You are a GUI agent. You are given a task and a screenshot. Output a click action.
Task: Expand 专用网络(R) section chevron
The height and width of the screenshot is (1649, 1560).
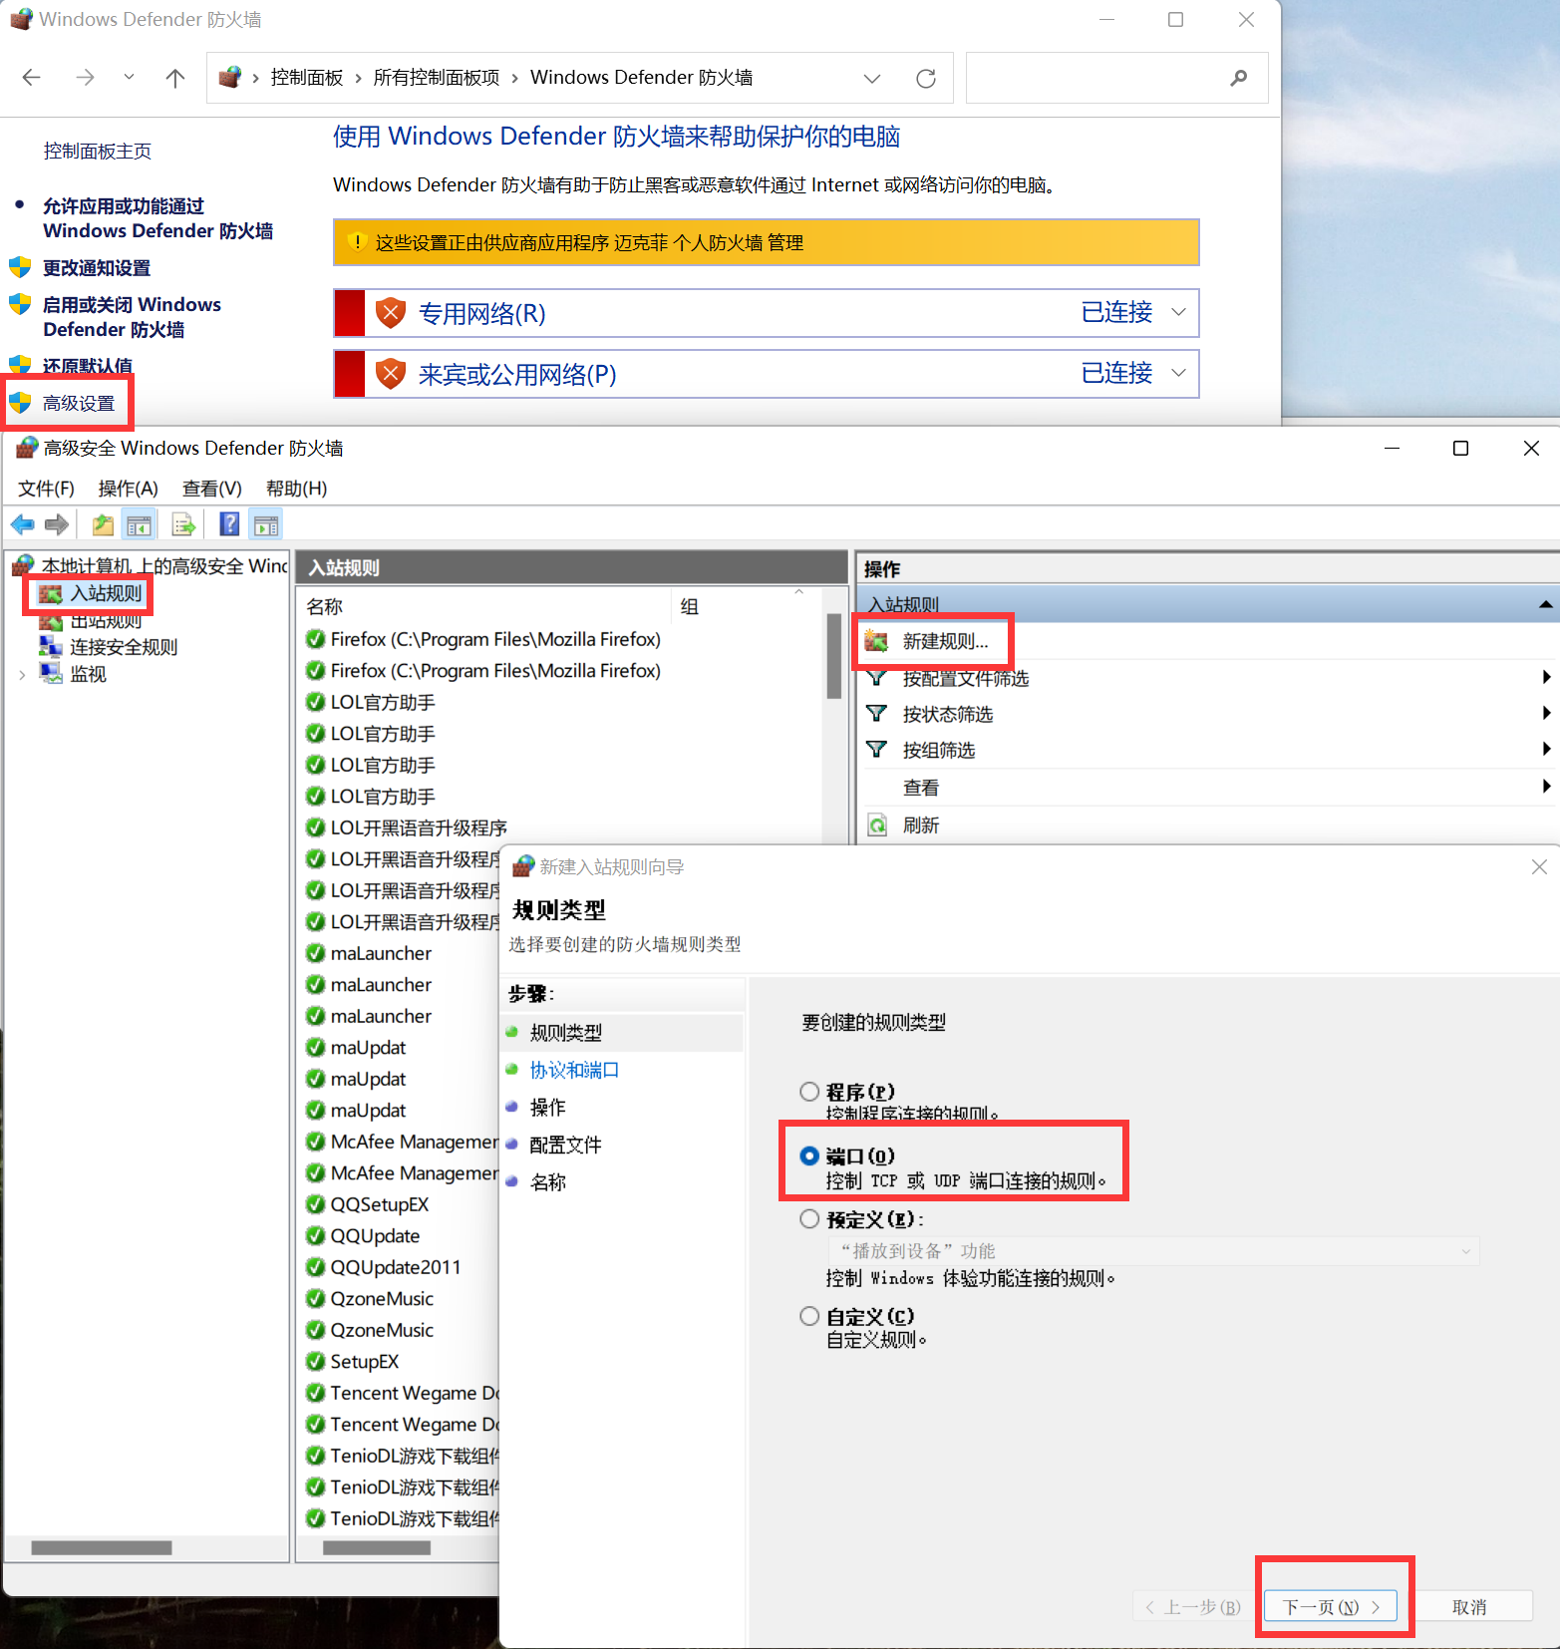point(1178,312)
